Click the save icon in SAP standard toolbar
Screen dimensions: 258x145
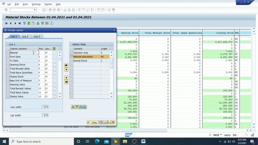(x=44, y=10)
